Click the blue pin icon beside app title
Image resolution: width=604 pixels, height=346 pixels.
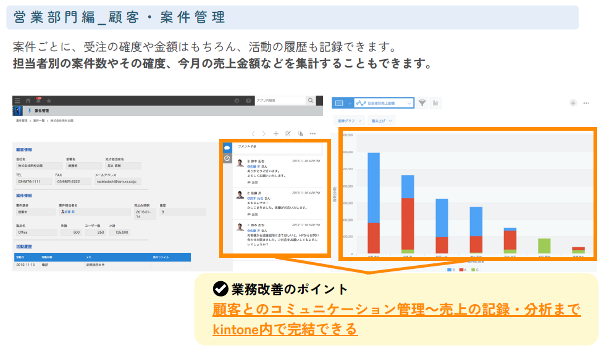(29, 111)
